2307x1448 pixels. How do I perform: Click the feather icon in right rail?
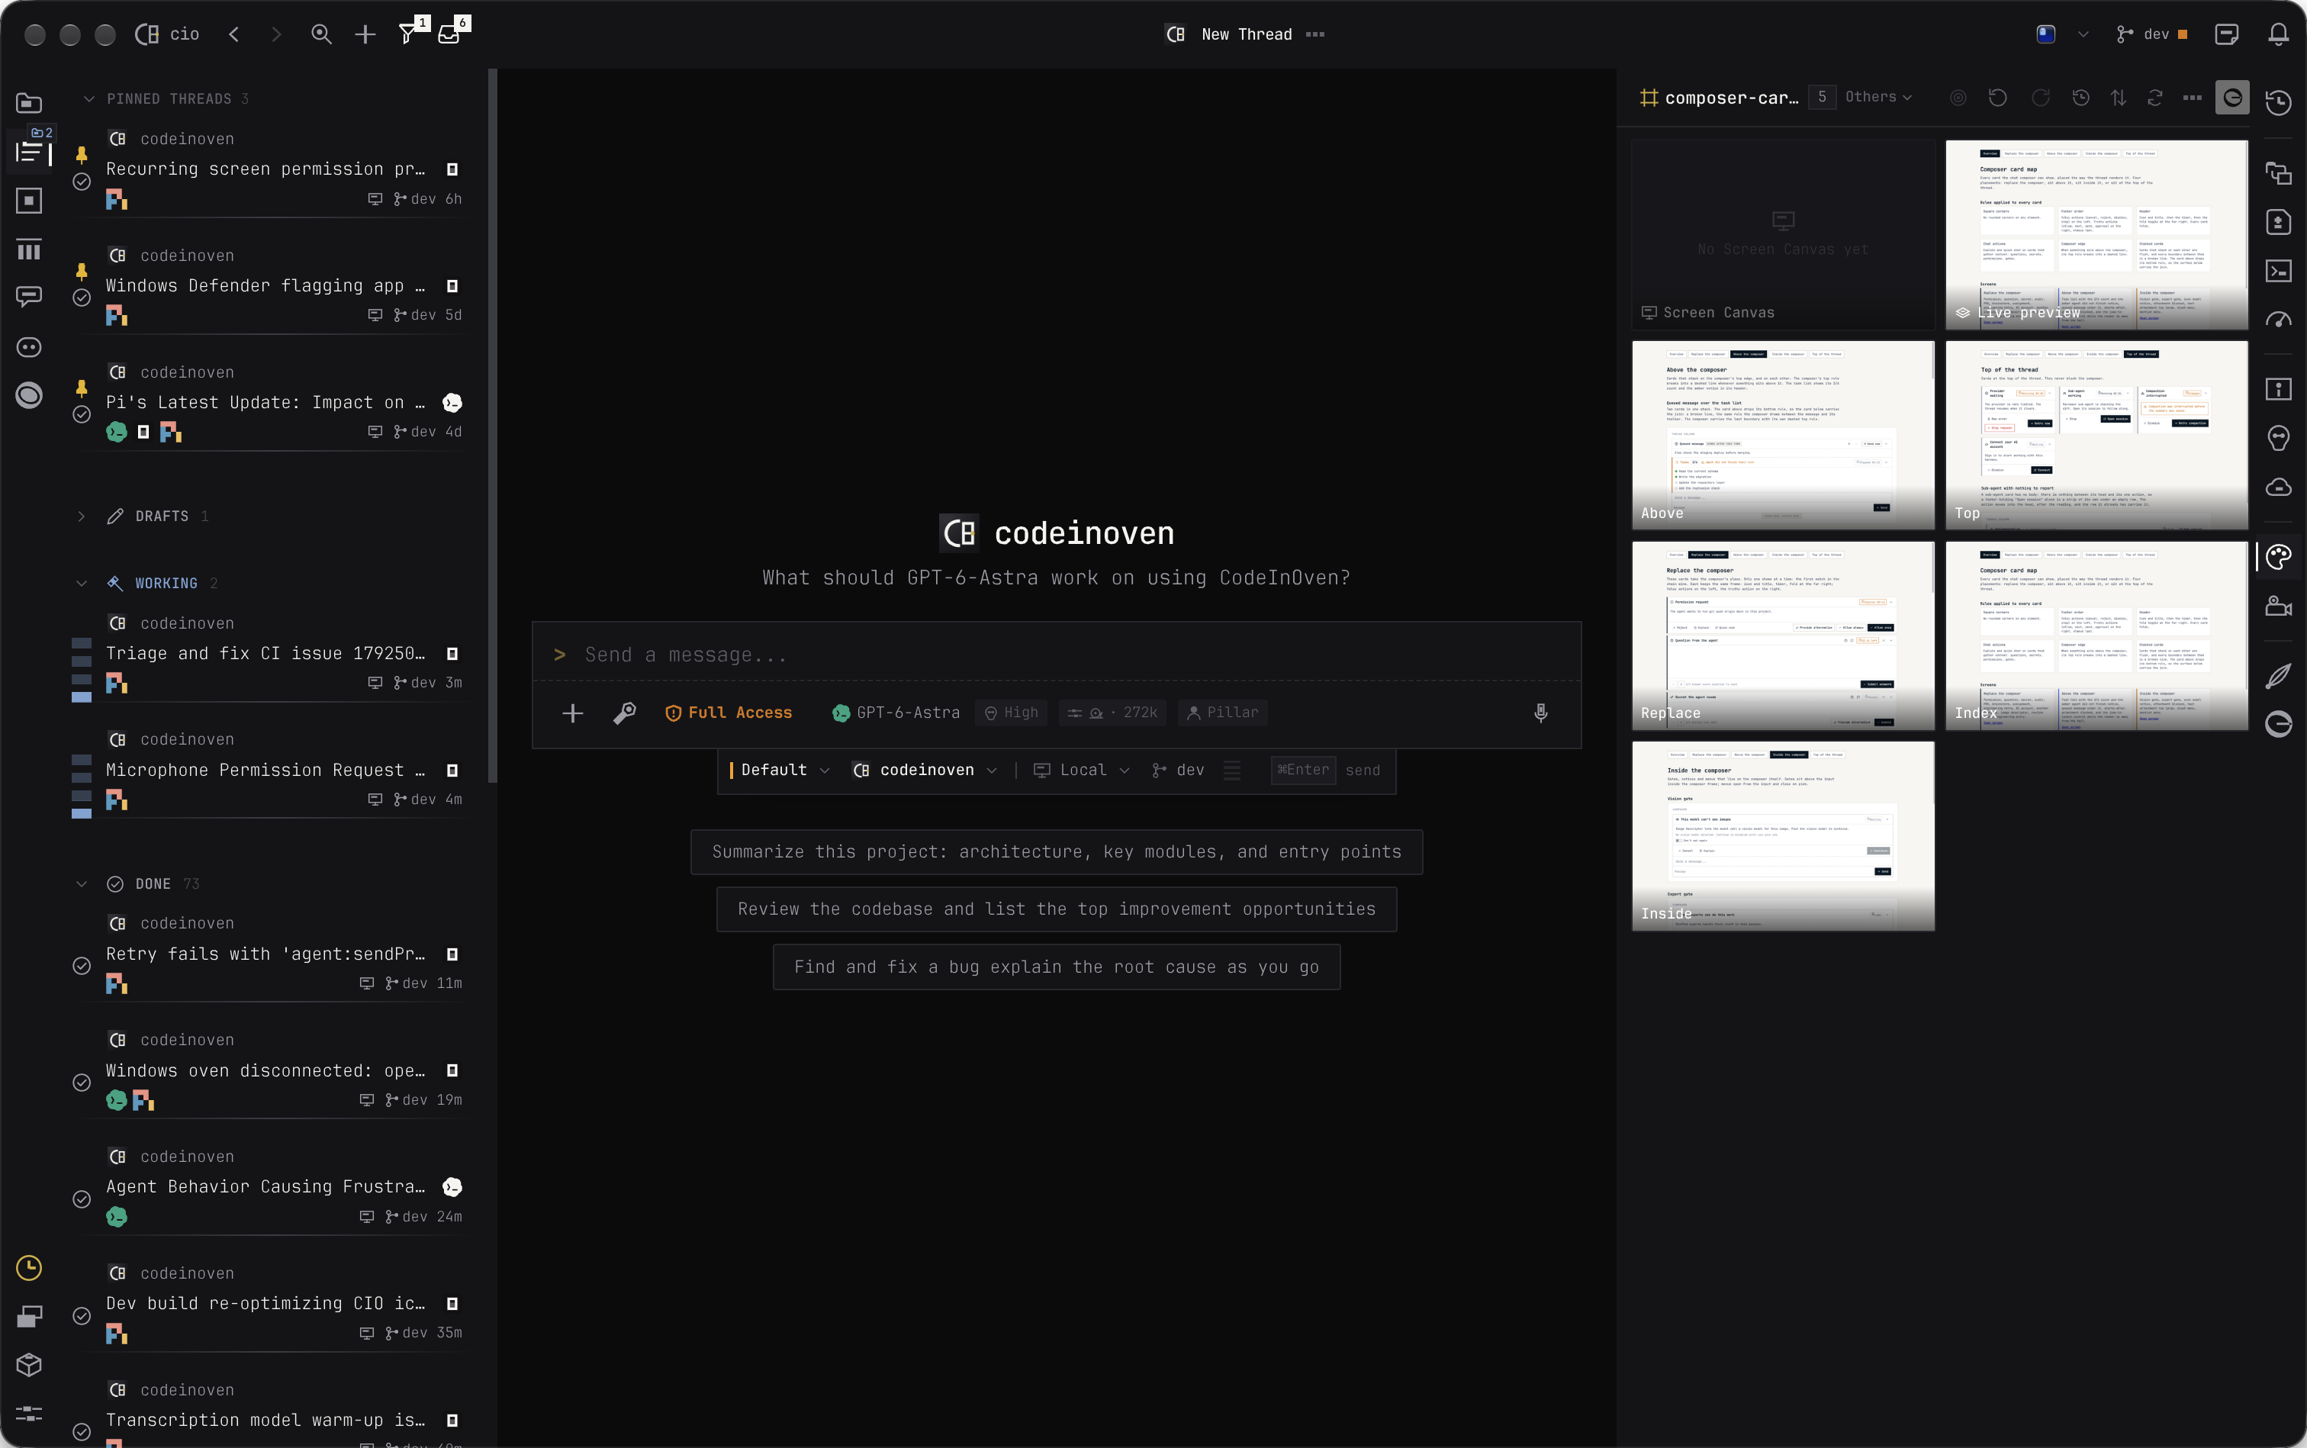[x=2278, y=676]
